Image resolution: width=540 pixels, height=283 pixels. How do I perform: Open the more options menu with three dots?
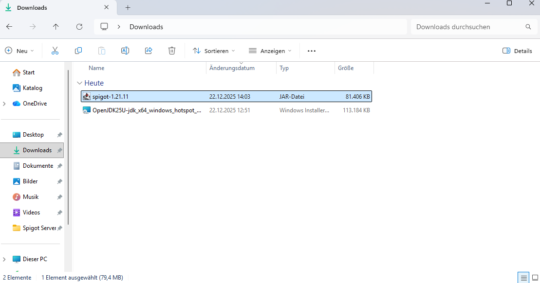[x=311, y=51]
